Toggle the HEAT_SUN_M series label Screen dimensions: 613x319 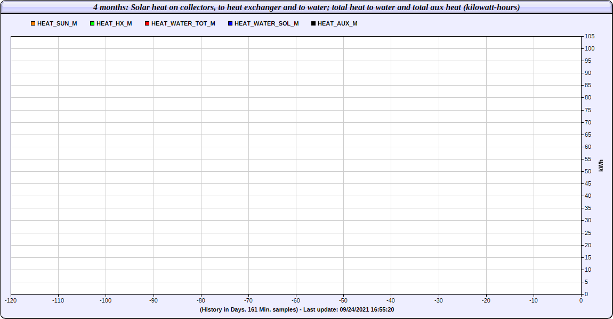pyautogui.click(x=57, y=23)
